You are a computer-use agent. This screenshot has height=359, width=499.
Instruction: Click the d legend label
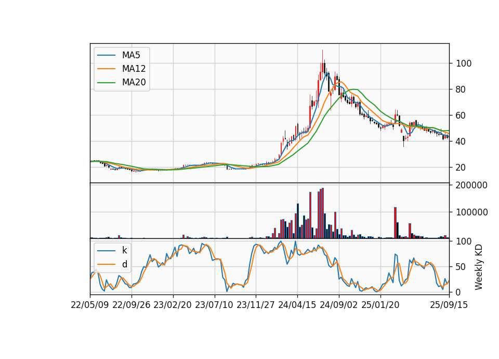125,264
